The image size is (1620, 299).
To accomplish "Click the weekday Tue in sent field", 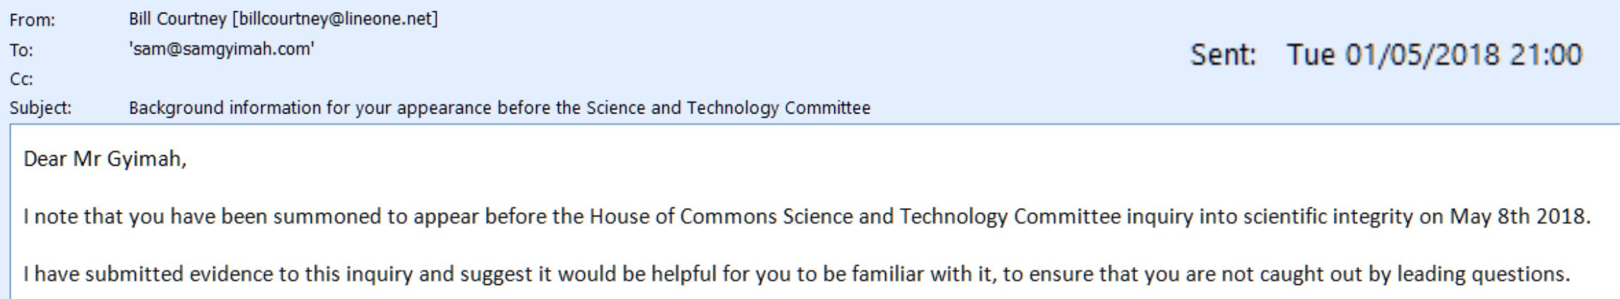I will coord(1311,55).
